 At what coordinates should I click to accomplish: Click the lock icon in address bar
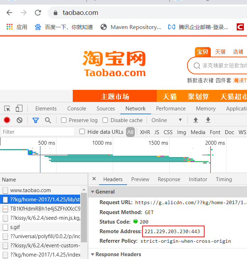[x=55, y=13]
